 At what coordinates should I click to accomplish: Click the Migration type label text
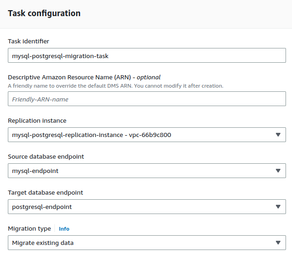pos(30,228)
